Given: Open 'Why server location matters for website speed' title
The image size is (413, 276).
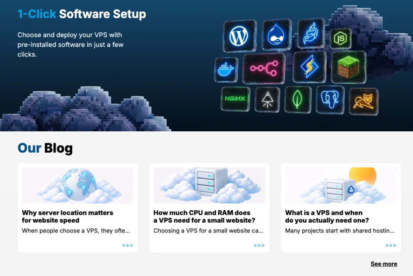Looking at the screenshot, I should 67,216.
